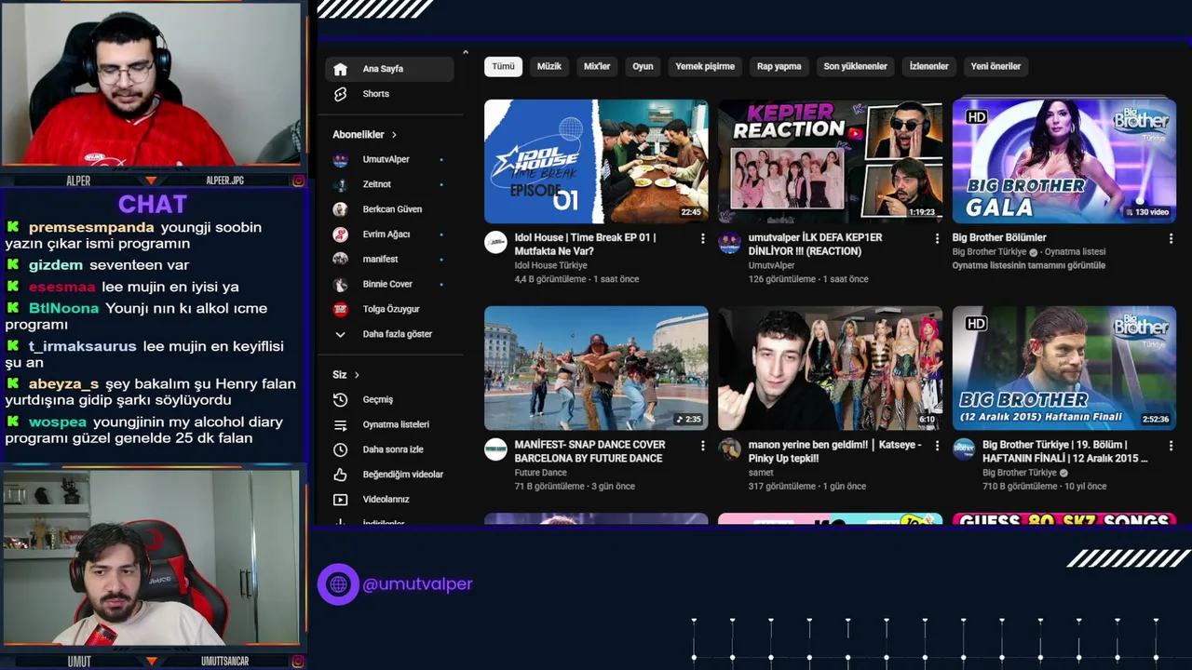Expand the Abonelikler section chevron

click(394, 135)
